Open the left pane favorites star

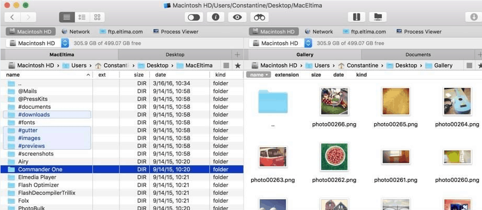point(238,65)
